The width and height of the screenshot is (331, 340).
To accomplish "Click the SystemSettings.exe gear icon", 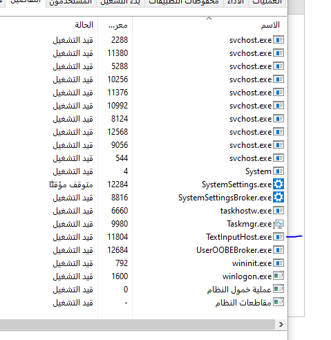I will point(278,185).
